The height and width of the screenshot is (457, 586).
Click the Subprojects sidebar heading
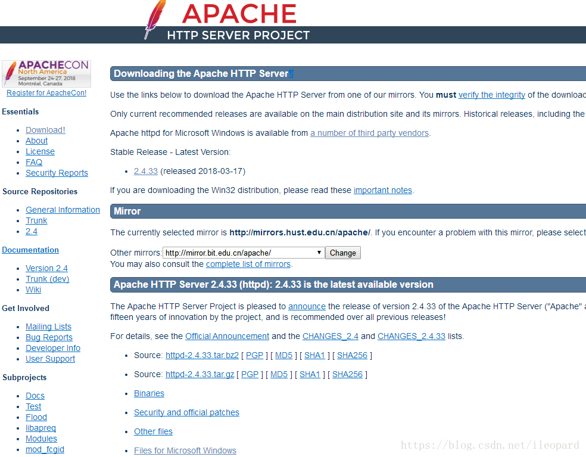point(24,377)
